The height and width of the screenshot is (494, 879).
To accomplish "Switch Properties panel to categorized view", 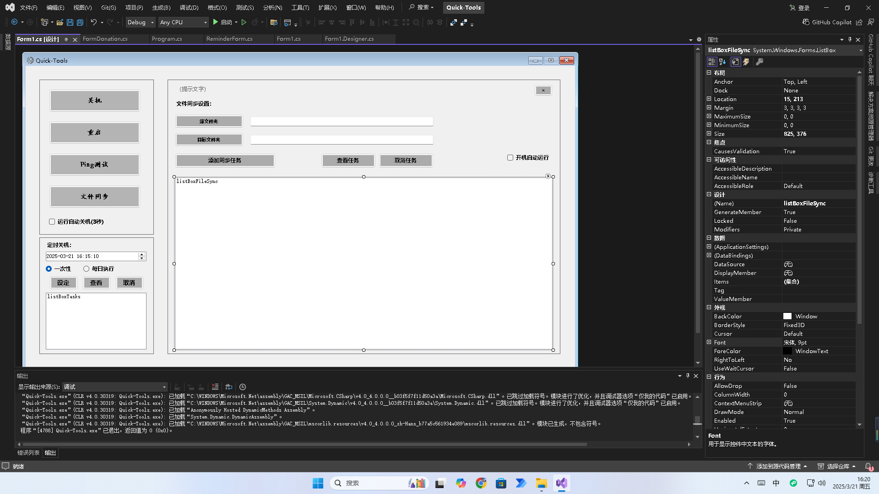I will [x=712, y=62].
